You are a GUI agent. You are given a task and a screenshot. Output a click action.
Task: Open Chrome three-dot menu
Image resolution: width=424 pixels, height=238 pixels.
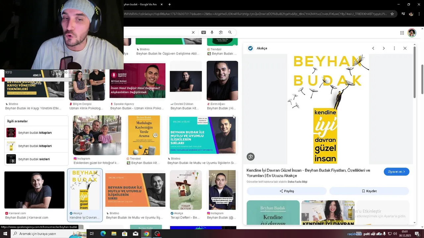click(419, 14)
